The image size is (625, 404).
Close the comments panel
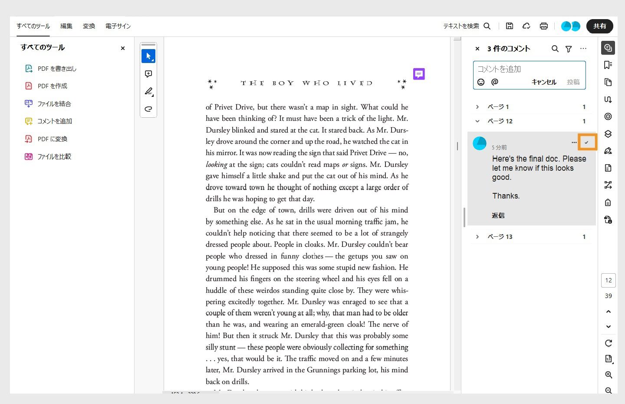pos(477,49)
